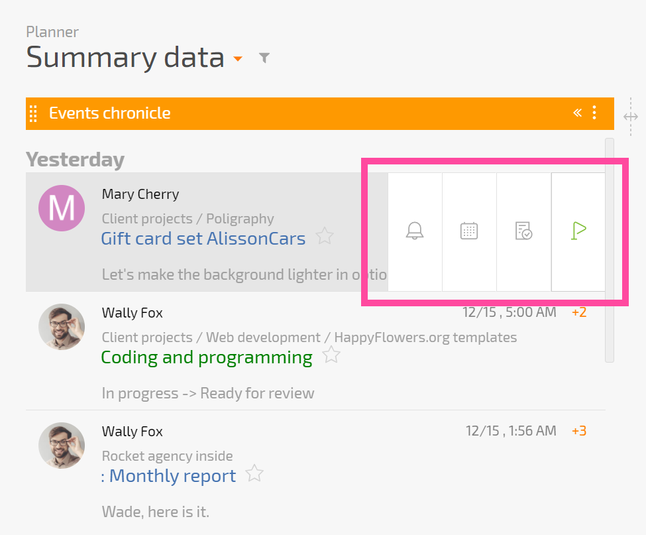This screenshot has width=646, height=535.
Task: Open the three-dot menu in Events chronicle
Action: (594, 113)
